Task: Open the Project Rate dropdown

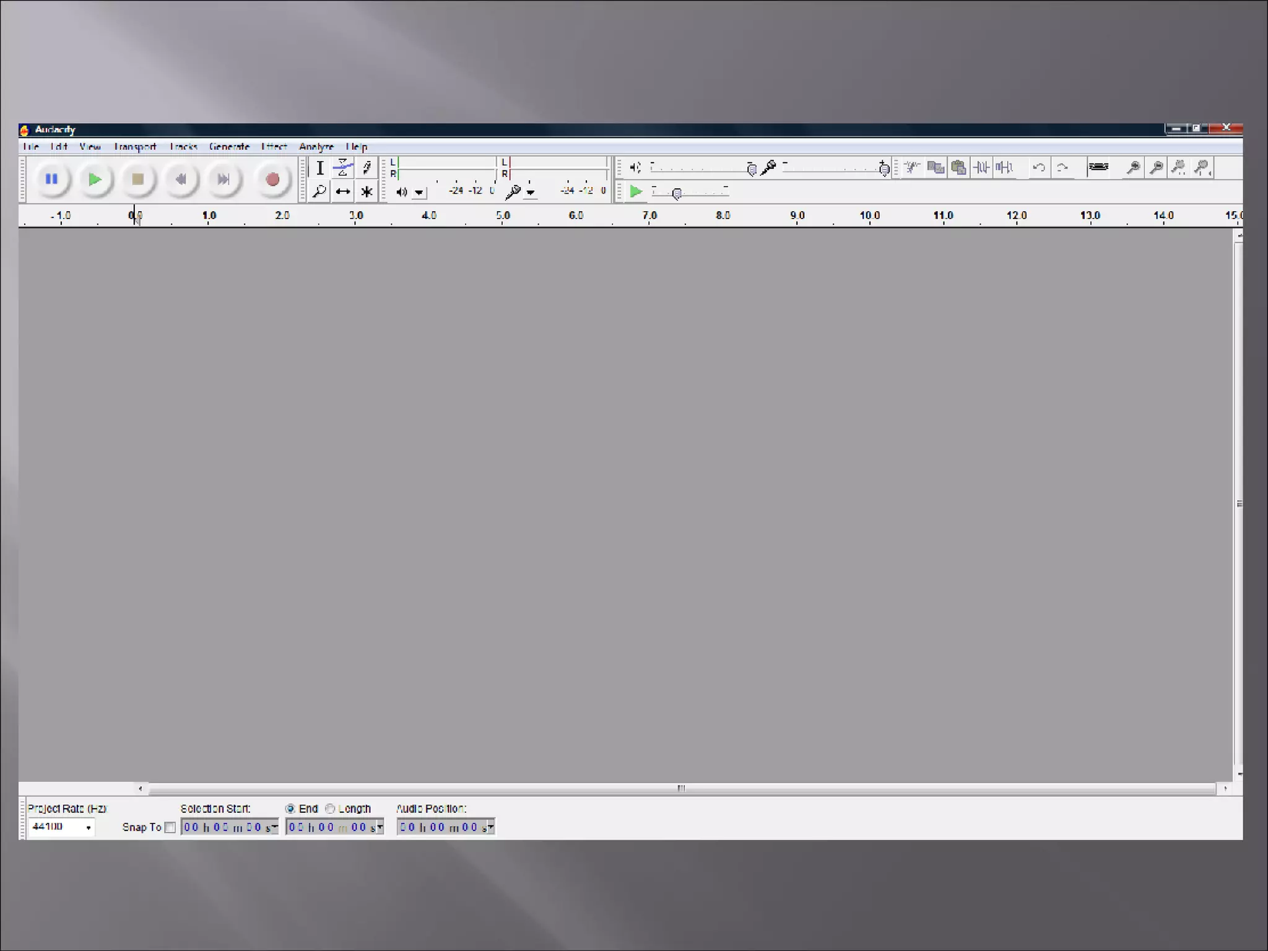Action: click(88, 827)
